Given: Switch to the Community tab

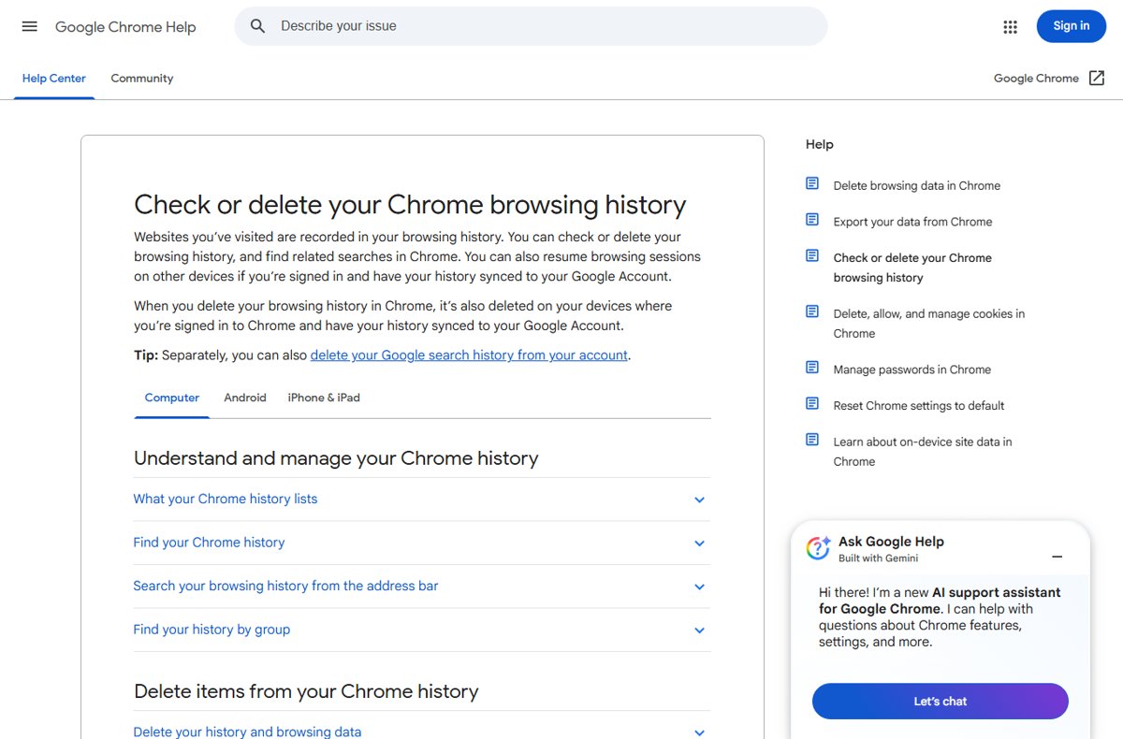Looking at the screenshot, I should 142,79.
